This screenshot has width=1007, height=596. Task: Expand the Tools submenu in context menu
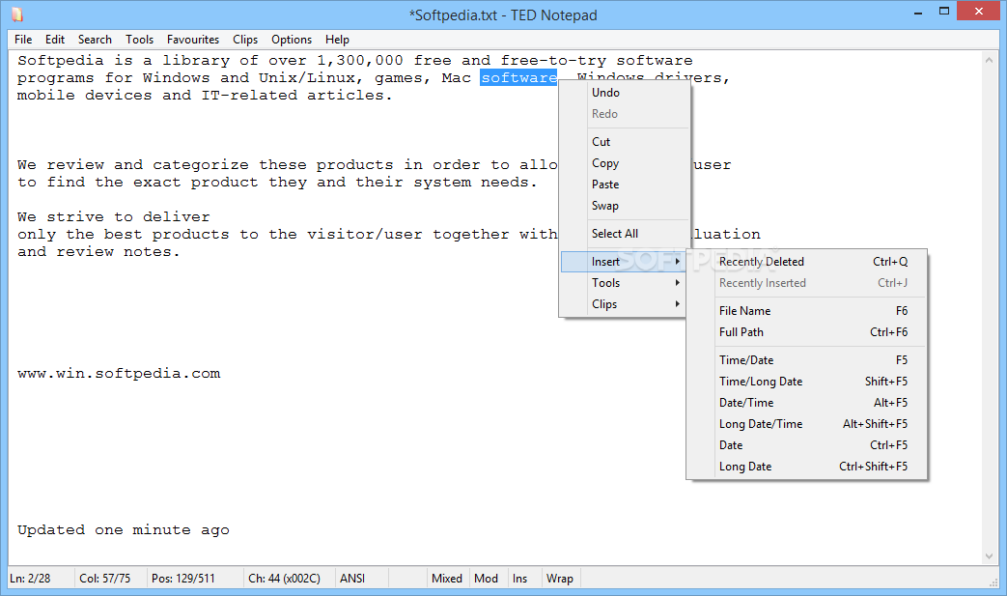tap(623, 283)
